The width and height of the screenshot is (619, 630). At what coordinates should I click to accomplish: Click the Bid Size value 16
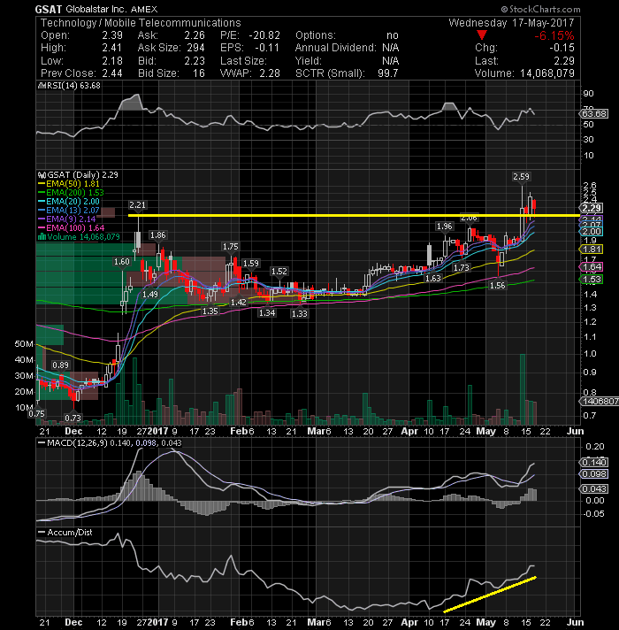coord(199,73)
